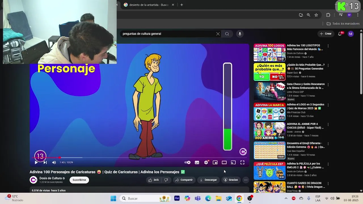The image size is (363, 204).
Task: Dislike the video
Action: pyautogui.click(x=166, y=180)
